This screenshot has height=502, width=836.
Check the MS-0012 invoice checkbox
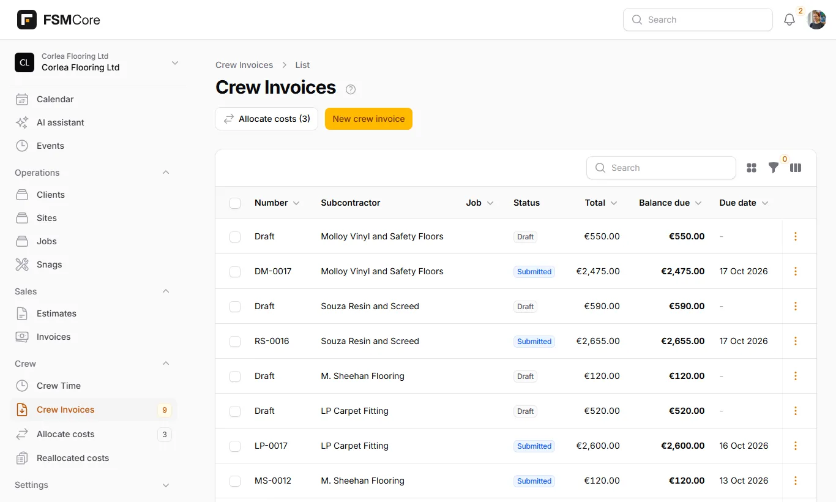[235, 481]
